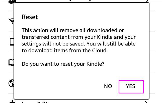This screenshot has height=103, width=163.
Task: Click empty dialog area left of NO
Action: (x=63, y=86)
